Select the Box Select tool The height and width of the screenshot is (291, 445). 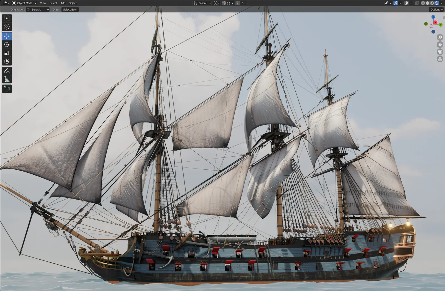(7, 18)
